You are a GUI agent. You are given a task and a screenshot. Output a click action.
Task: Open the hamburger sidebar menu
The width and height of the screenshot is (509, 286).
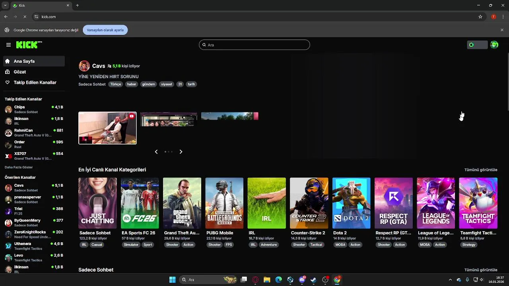(x=8, y=45)
